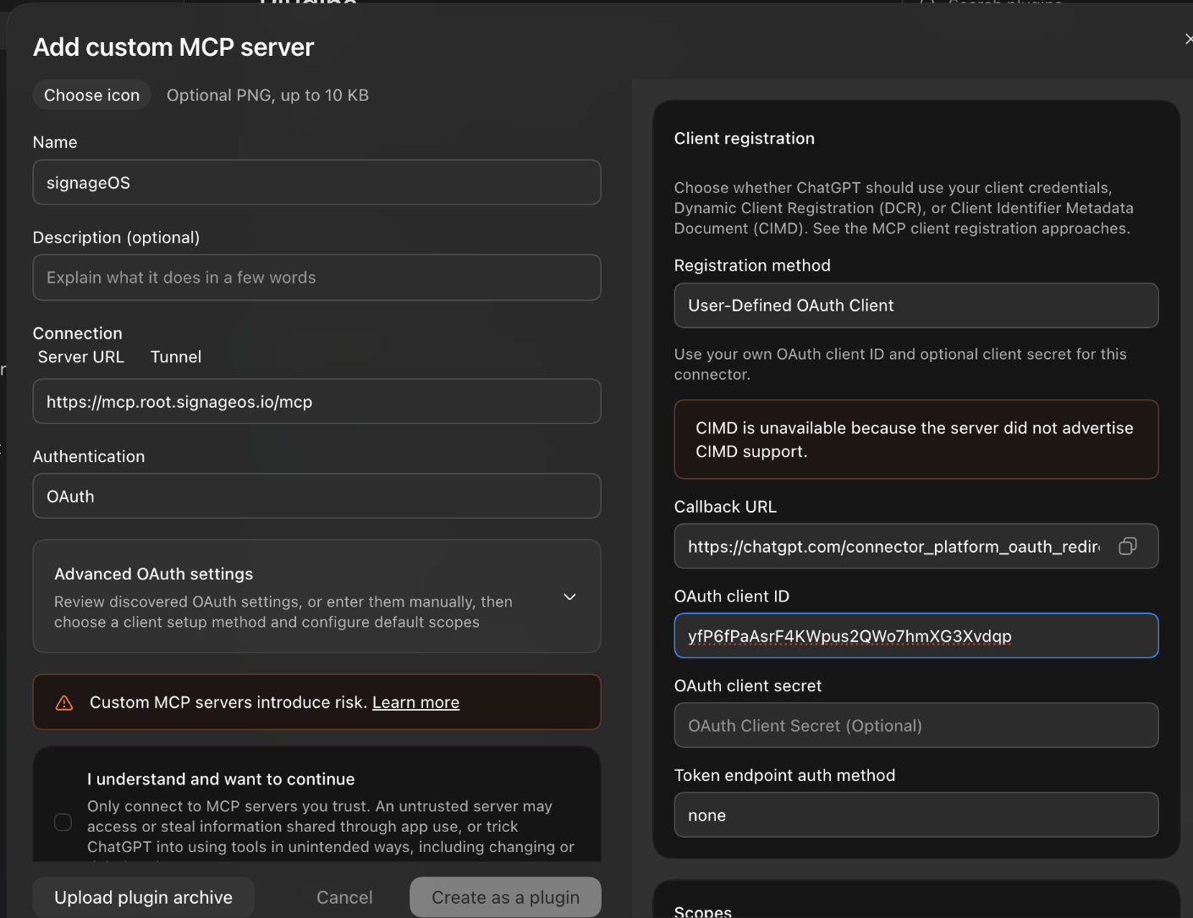The height and width of the screenshot is (918, 1193).
Task: Expand the Advanced OAuth settings chevron
Action: 570,596
